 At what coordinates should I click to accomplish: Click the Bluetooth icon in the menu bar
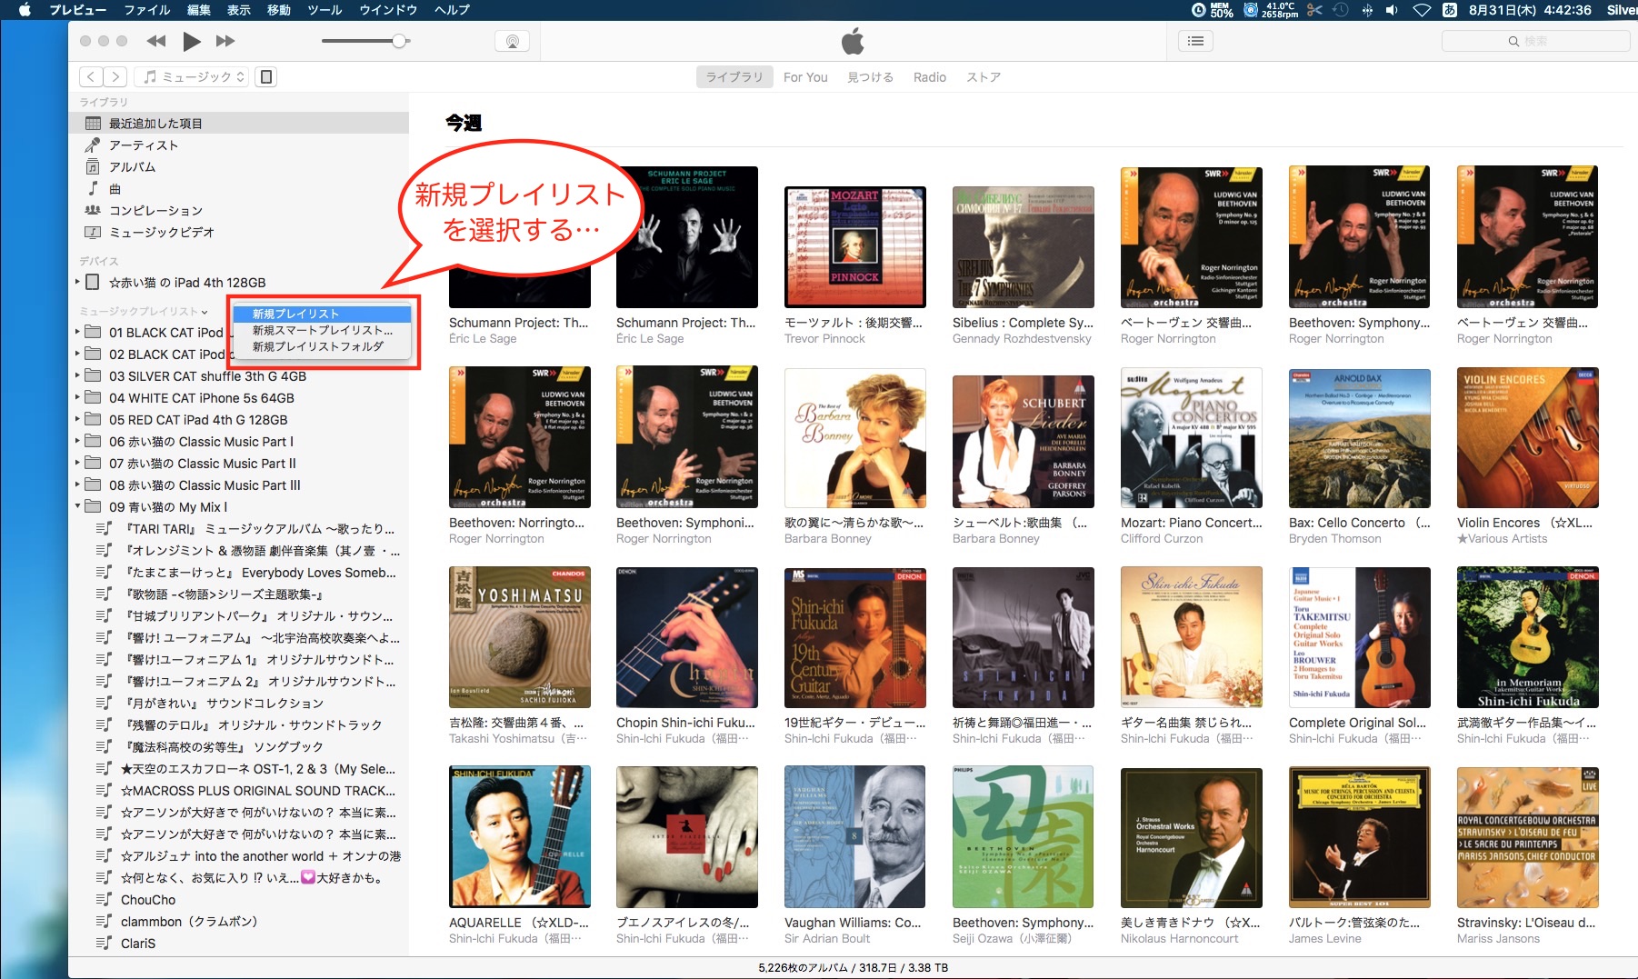1366,10
